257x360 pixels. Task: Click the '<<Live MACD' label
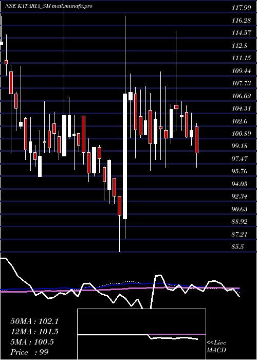(x=216, y=347)
